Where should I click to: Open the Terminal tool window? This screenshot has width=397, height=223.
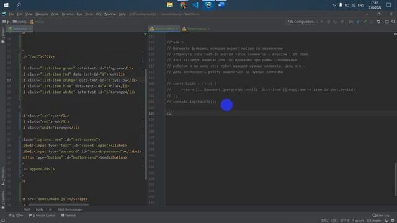click(68, 216)
